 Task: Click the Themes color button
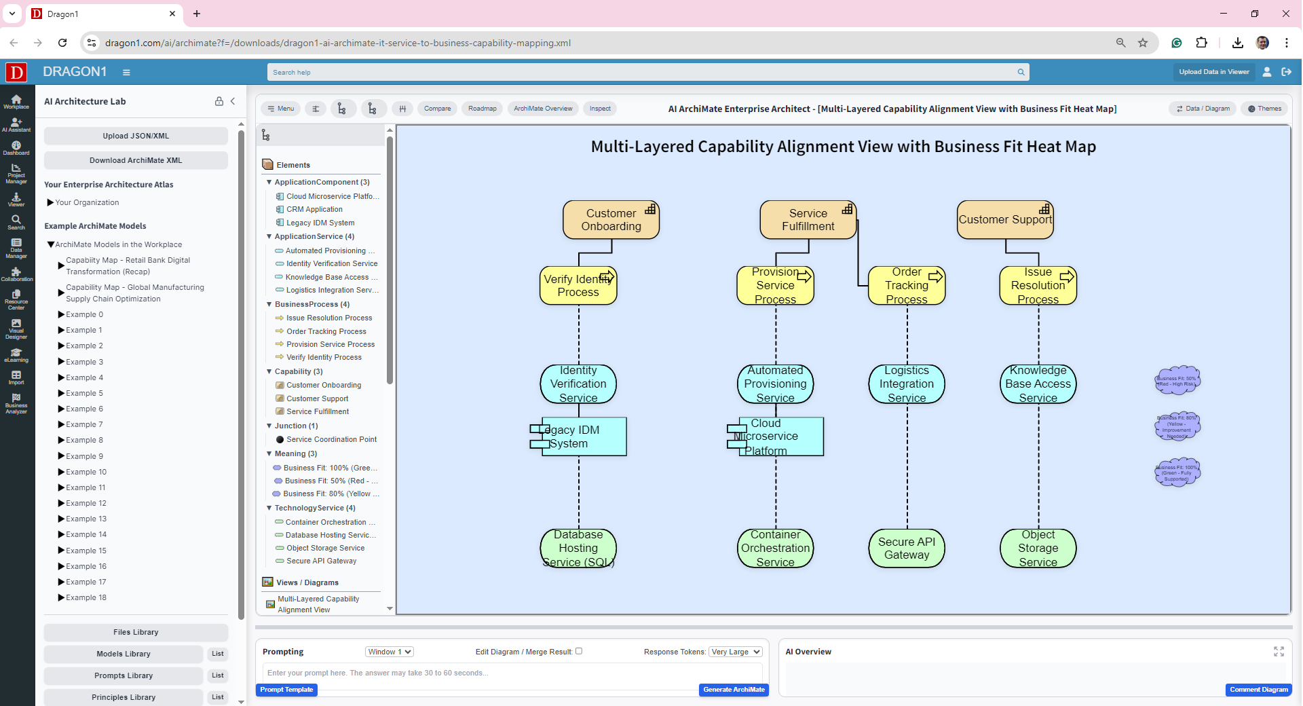[1265, 109]
